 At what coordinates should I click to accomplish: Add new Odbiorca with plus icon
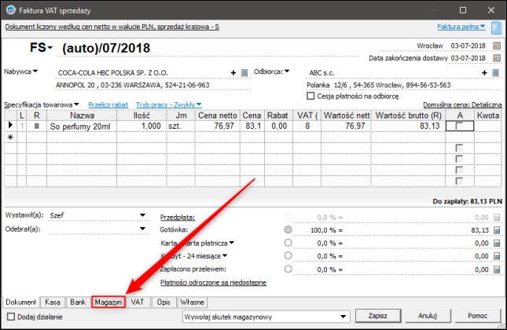[x=484, y=73]
